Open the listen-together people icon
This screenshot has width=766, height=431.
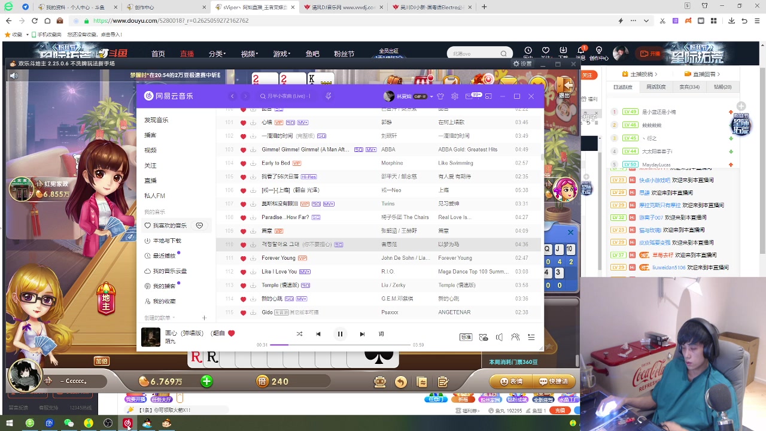pos(515,338)
